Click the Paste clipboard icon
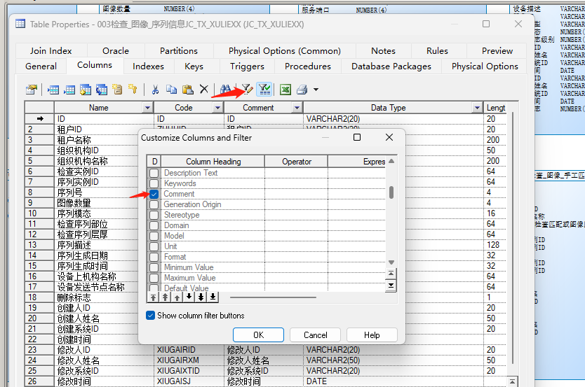The width and height of the screenshot is (585, 387). [x=187, y=90]
